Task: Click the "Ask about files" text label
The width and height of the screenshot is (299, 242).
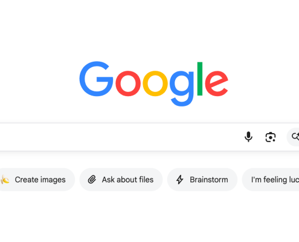Action: [x=127, y=180]
